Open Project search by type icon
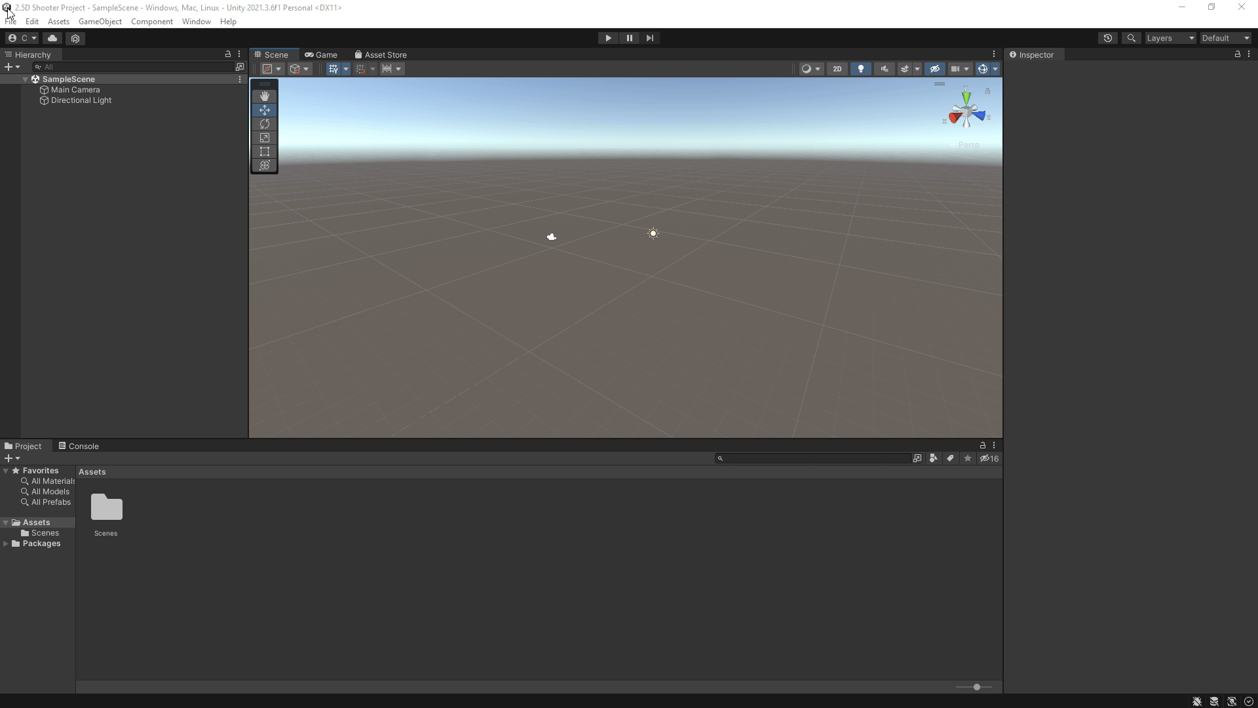Screen dimensions: 1258x708 [934, 458]
